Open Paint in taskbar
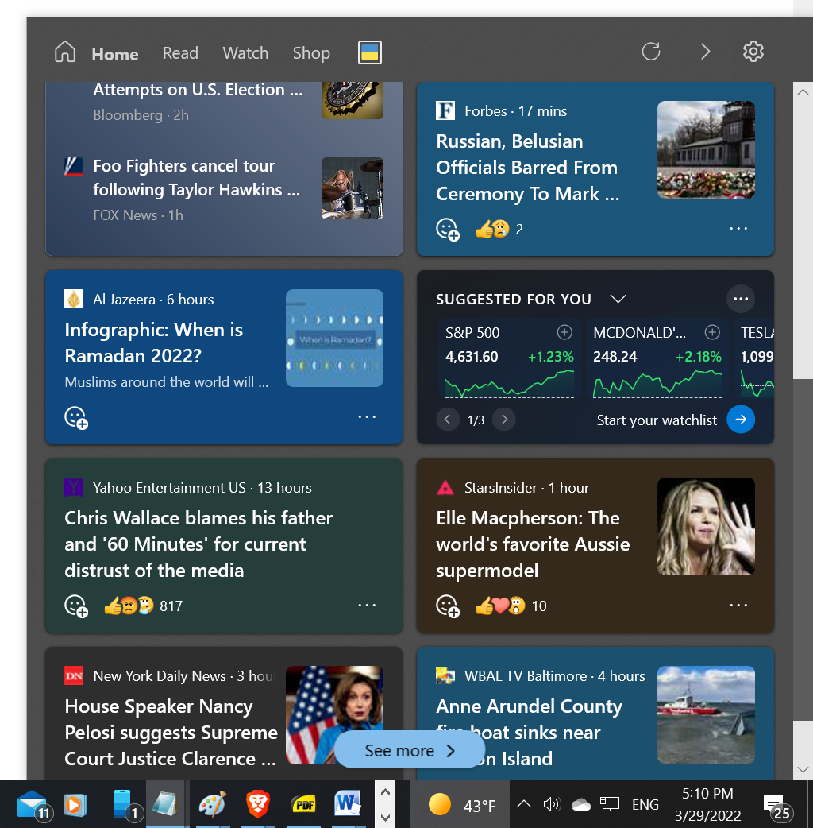 pyautogui.click(x=213, y=805)
